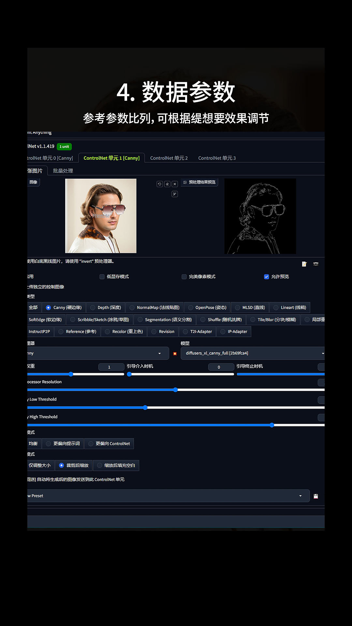Switch to ControlNet 单元 0 [Canny] tab
The width and height of the screenshot is (352, 626).
point(50,158)
